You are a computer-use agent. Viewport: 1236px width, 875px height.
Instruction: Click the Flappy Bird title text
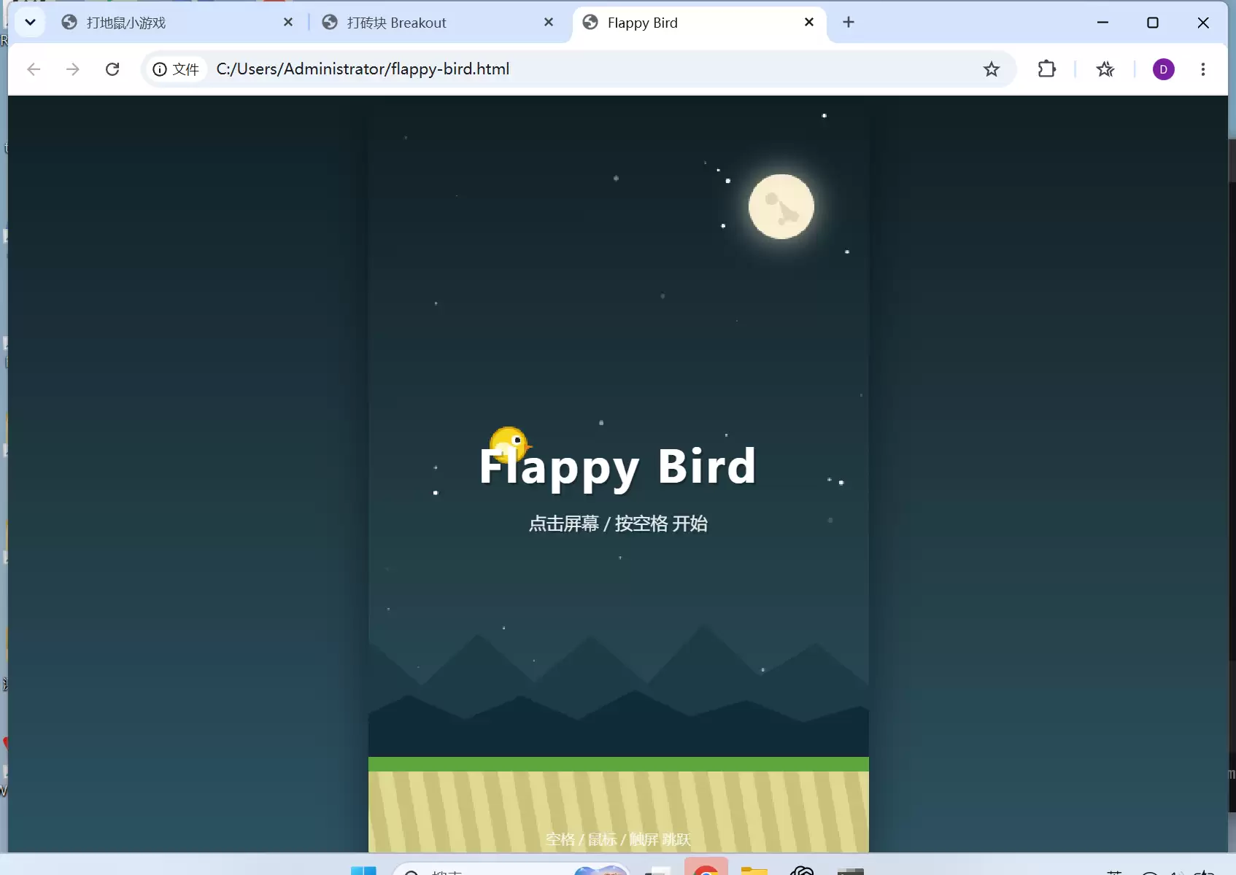618,467
